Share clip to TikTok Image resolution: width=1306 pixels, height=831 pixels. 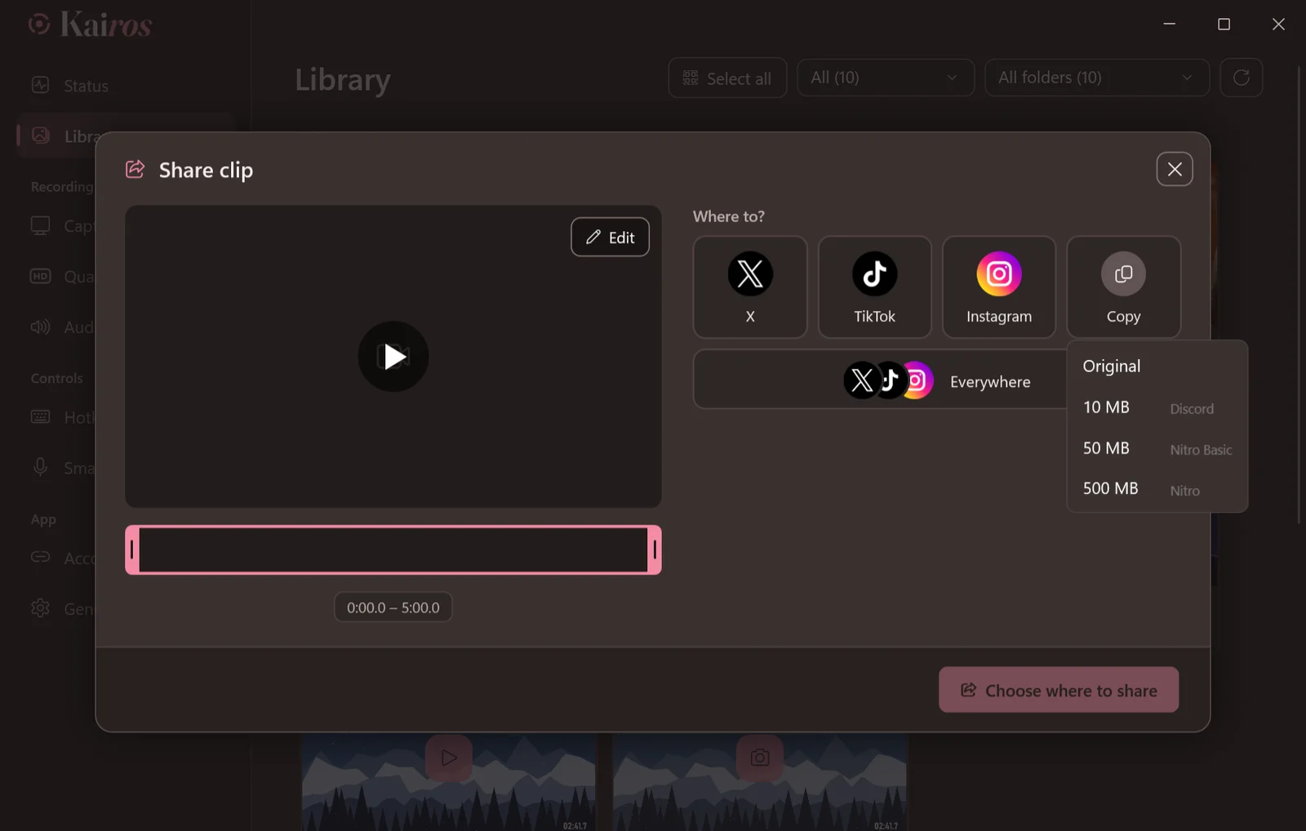(874, 287)
